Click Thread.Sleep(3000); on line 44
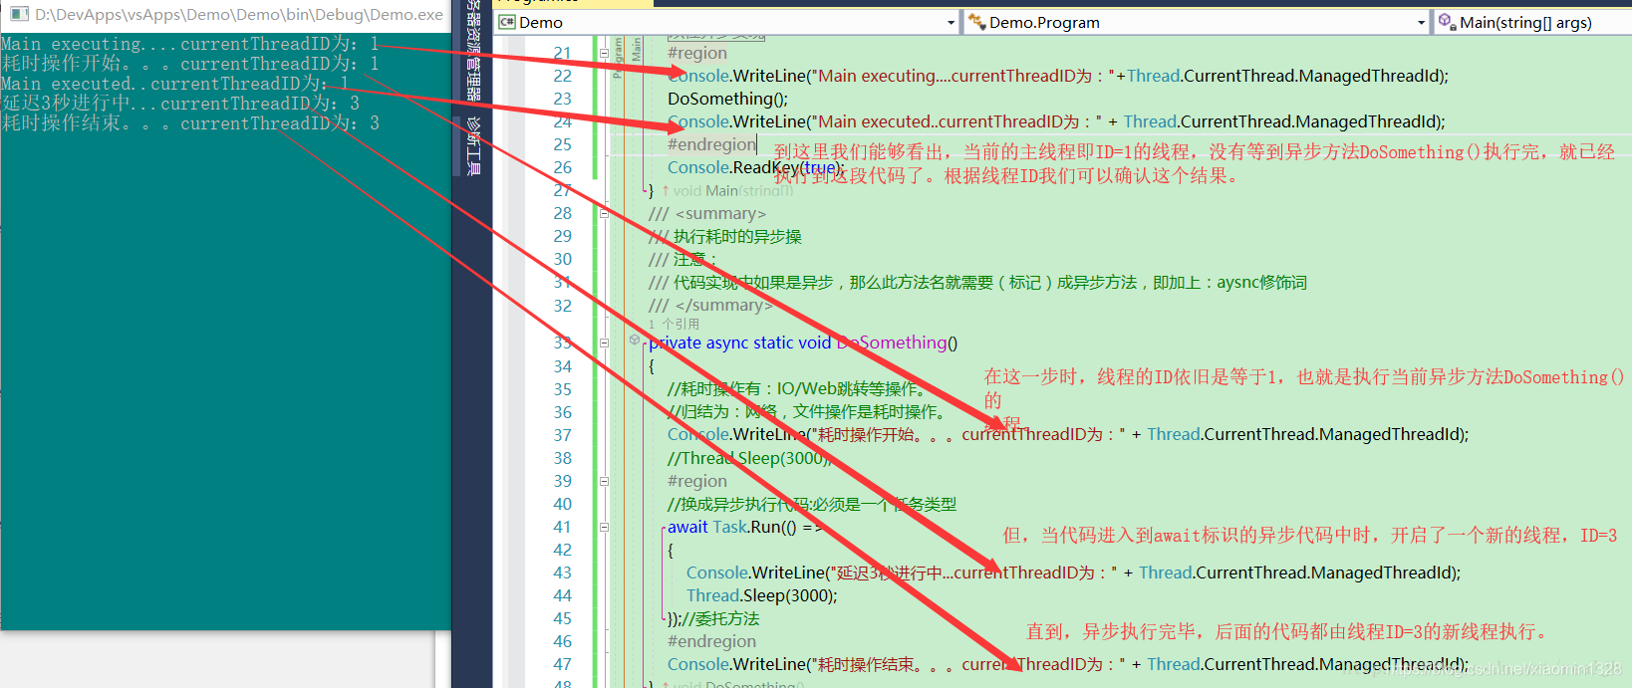 761,595
